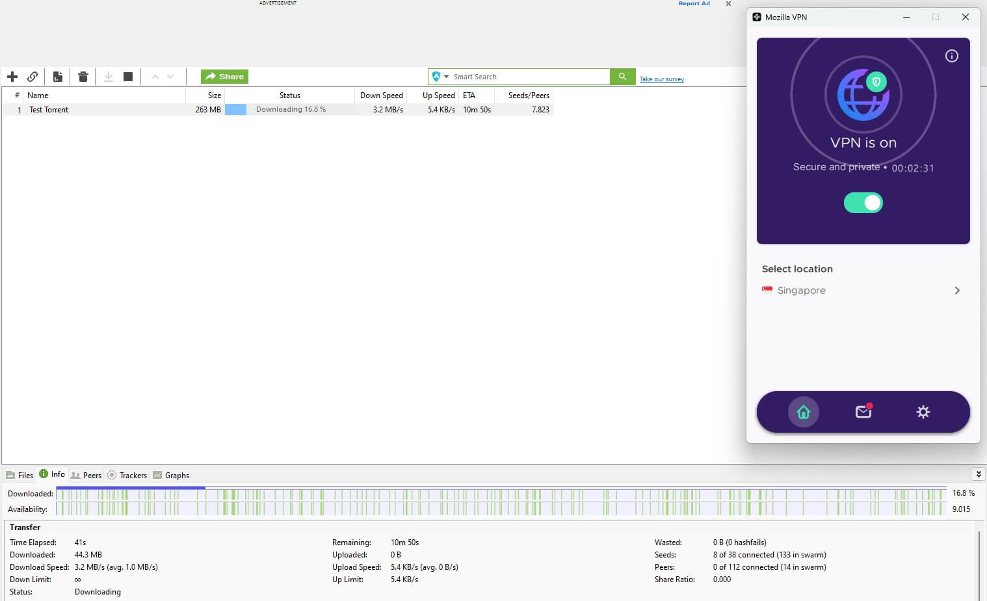Switch to the Graphs tab

(x=171, y=476)
